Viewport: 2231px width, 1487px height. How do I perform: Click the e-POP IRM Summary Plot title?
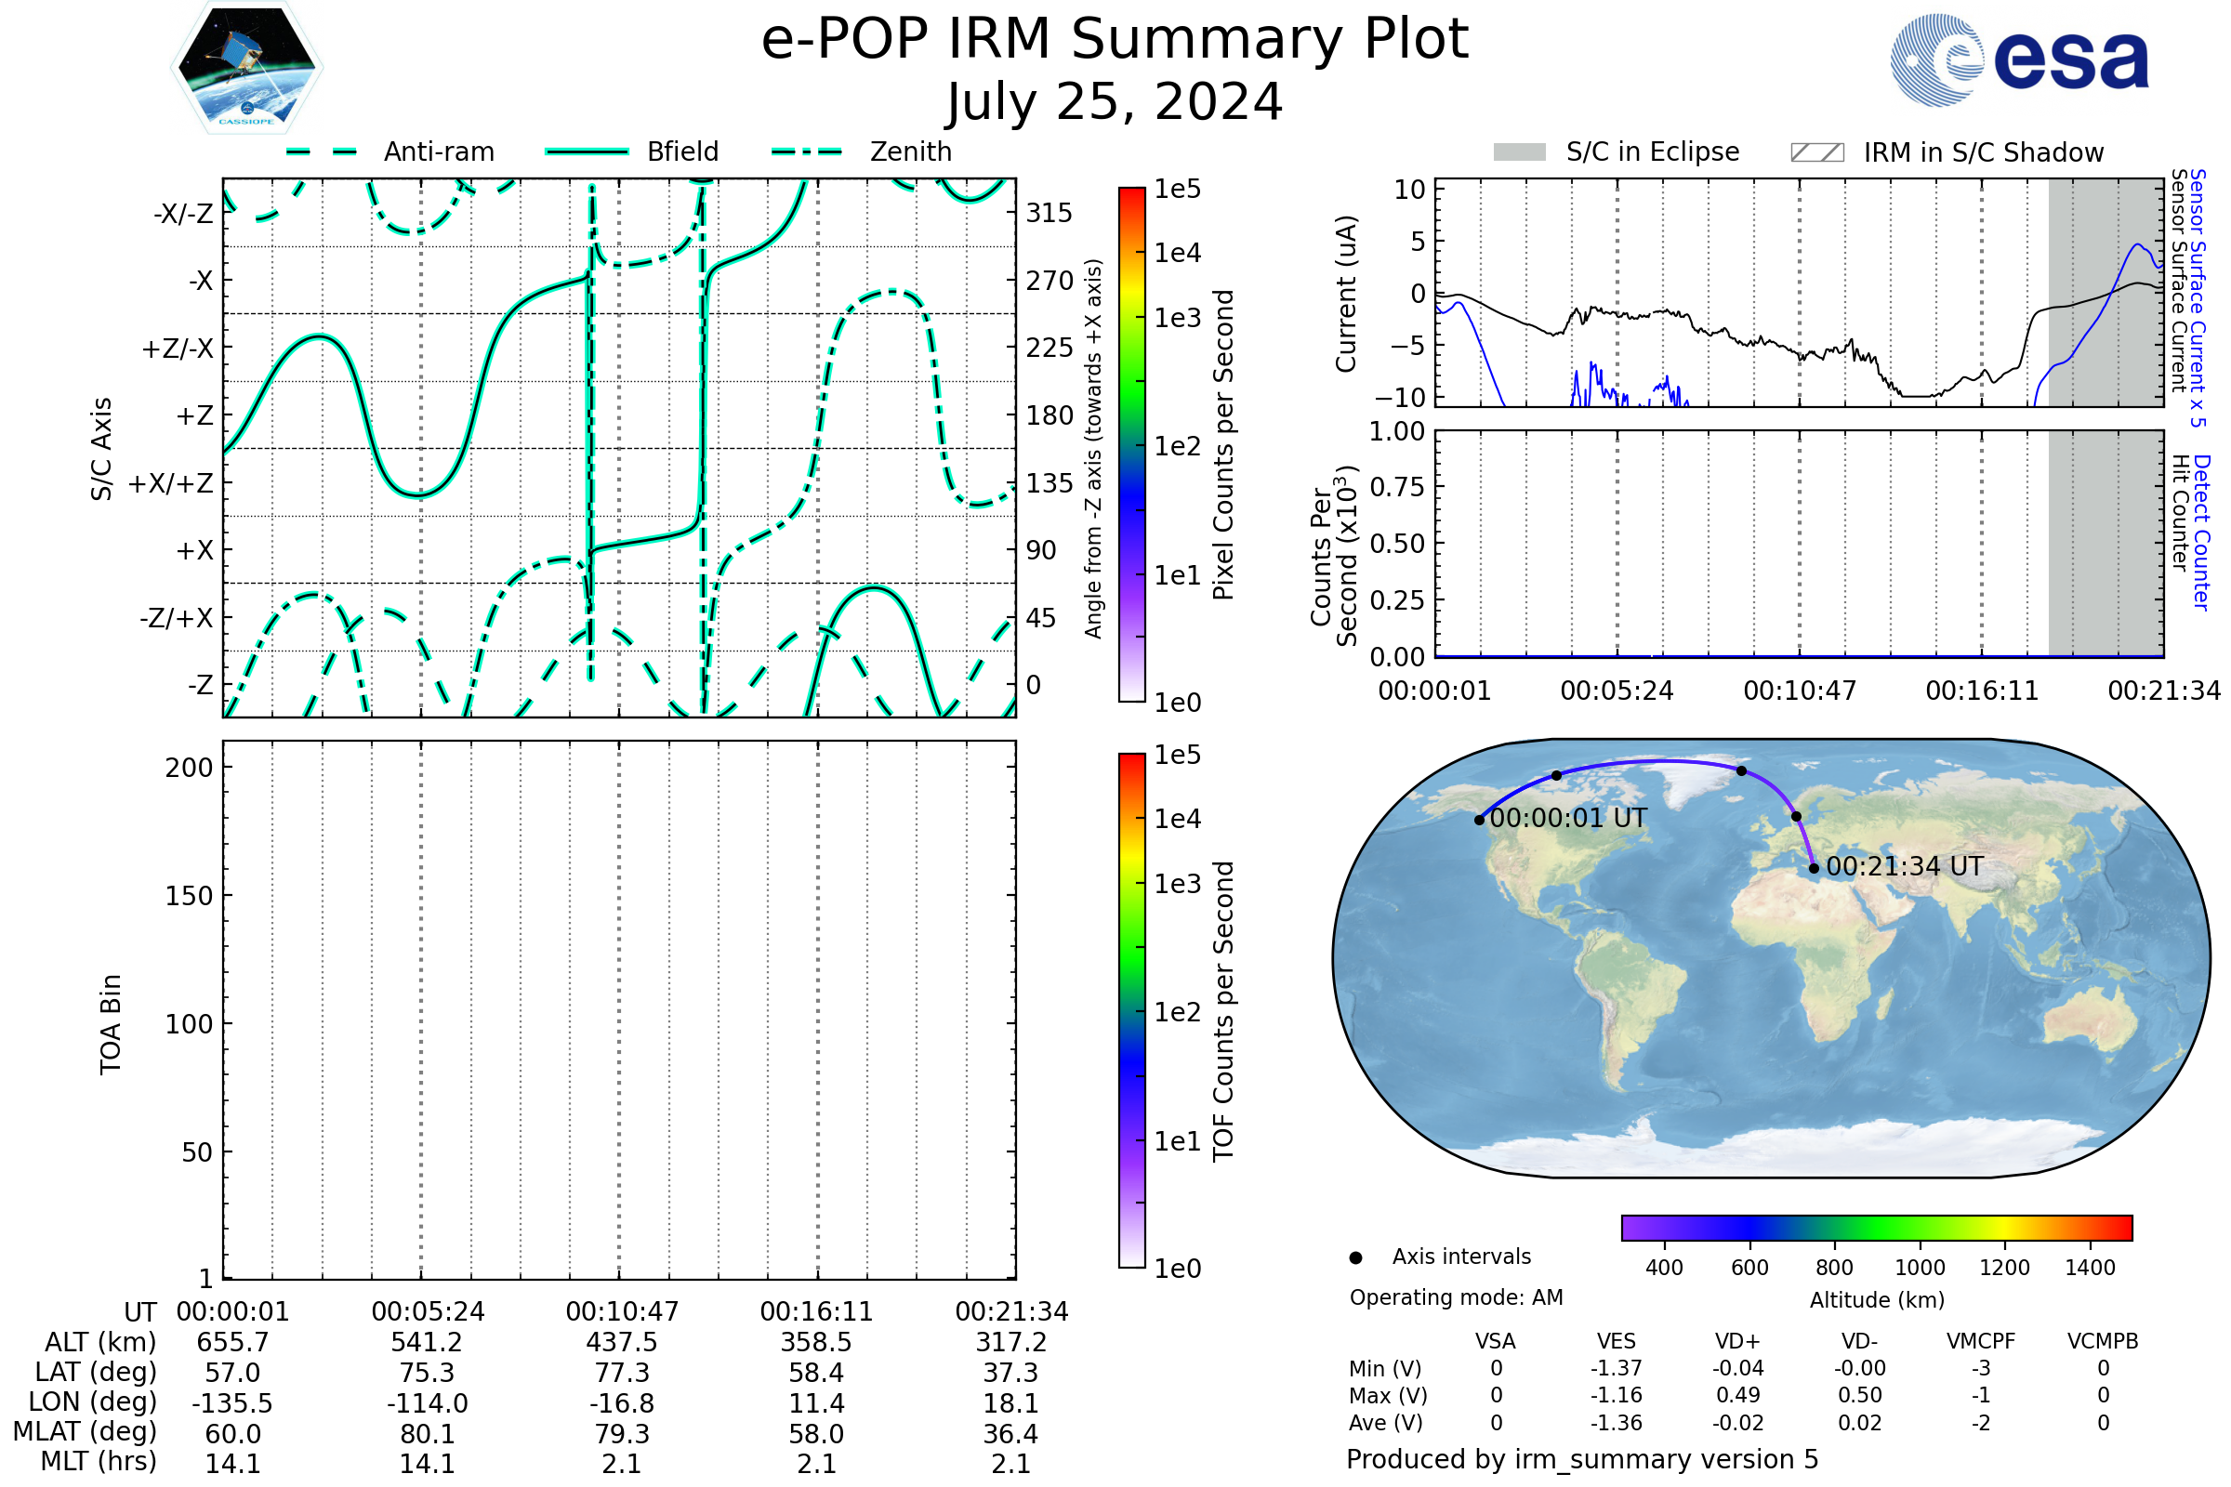[x=1115, y=40]
